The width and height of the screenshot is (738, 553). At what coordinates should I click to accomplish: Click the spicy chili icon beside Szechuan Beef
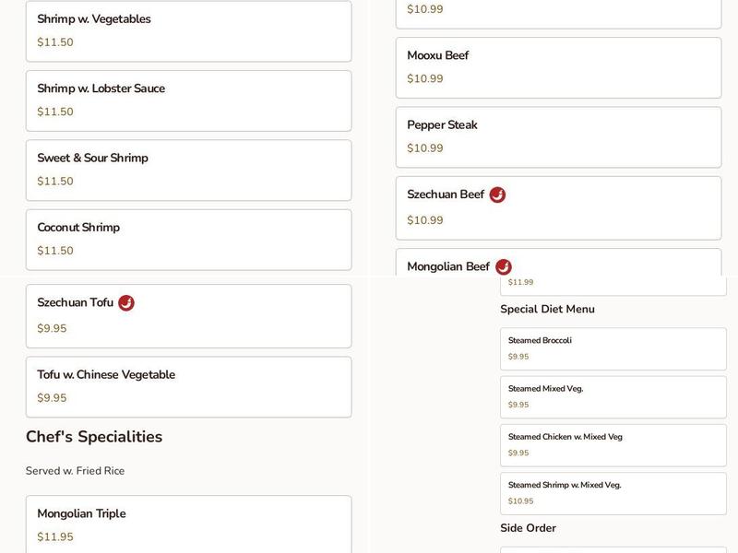click(x=497, y=194)
